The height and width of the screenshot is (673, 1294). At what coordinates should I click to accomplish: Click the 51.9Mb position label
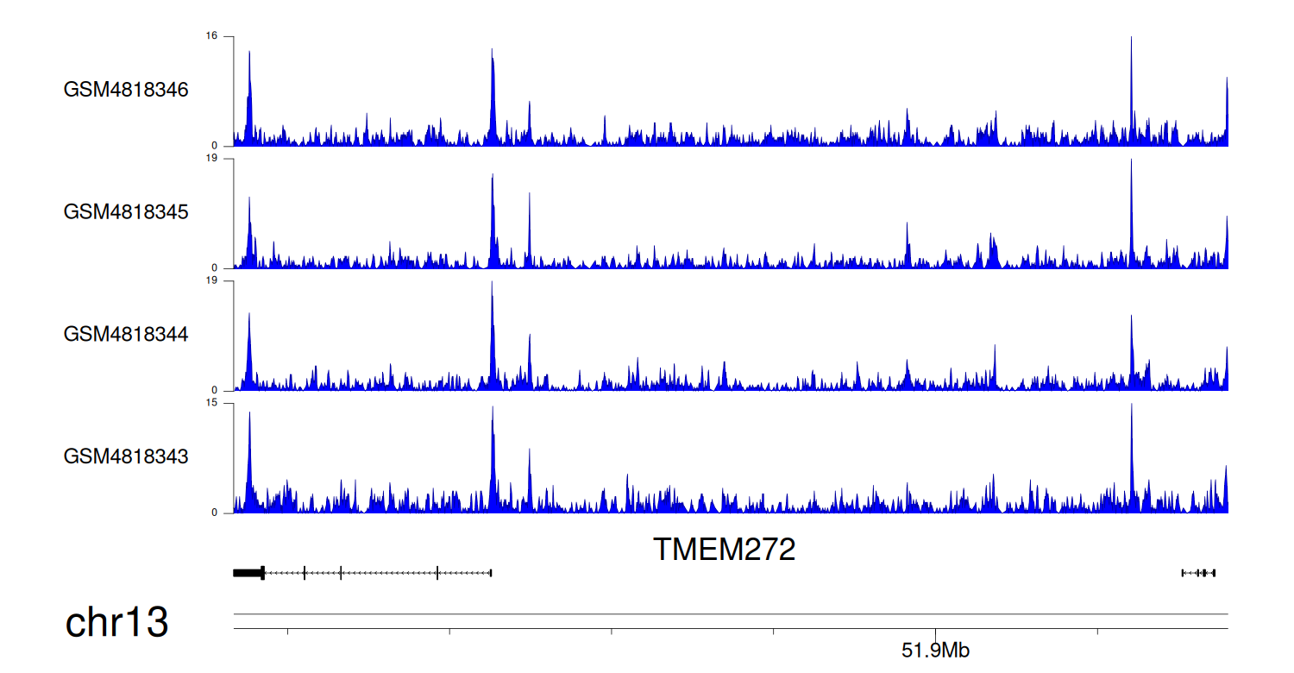tap(935, 651)
